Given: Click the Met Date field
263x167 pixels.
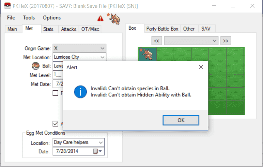Looking at the screenshot, I should 58,84.
